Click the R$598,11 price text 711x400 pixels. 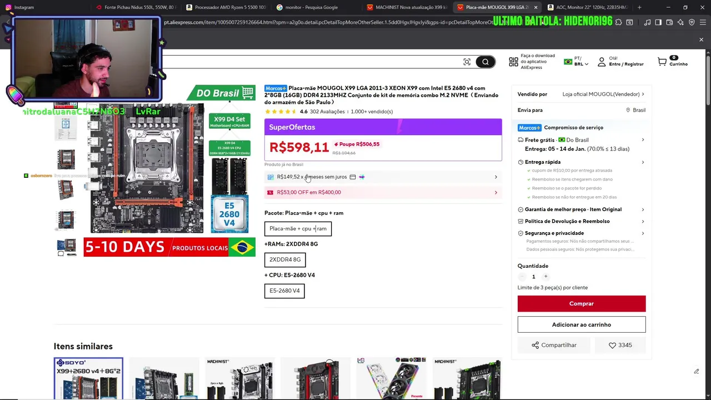click(299, 147)
